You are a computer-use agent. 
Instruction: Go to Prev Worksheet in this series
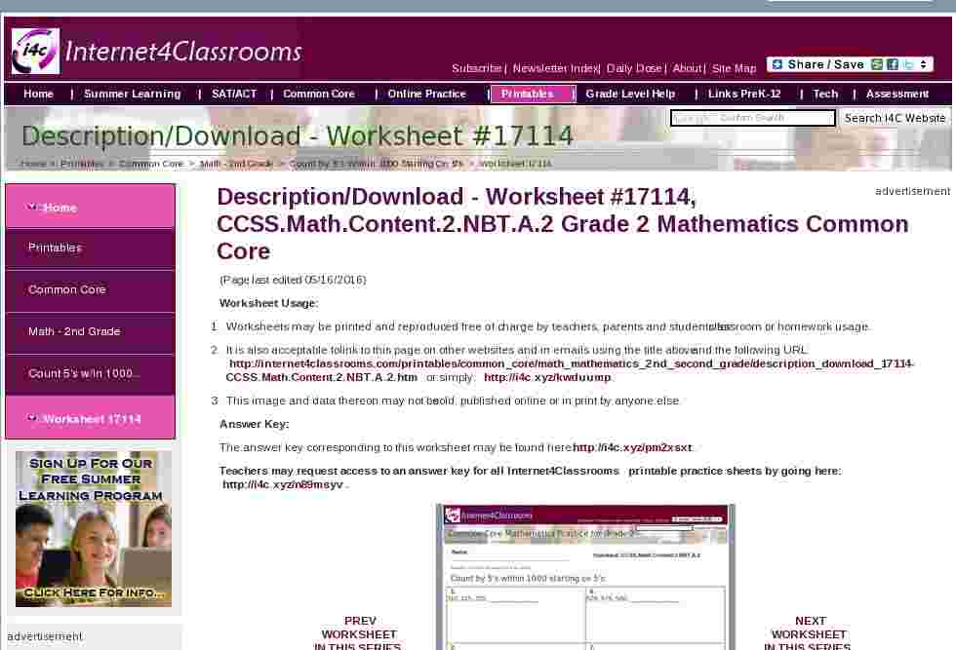click(360, 633)
